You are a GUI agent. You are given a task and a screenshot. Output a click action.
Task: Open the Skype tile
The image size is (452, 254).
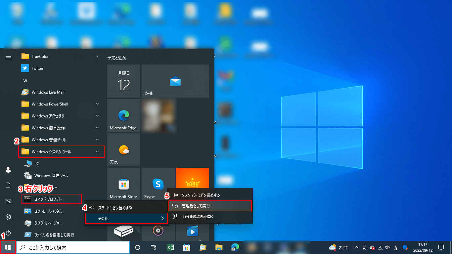click(158, 184)
